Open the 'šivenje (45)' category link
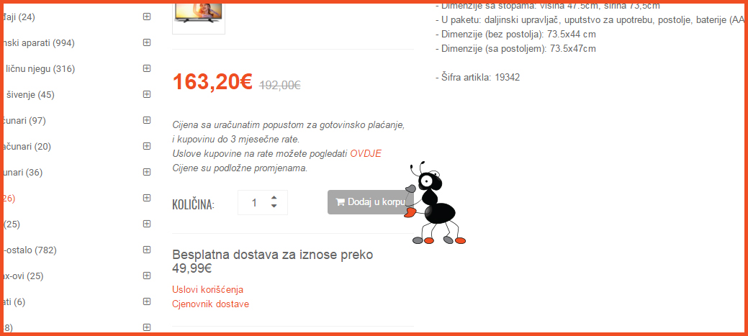This screenshot has width=748, height=336. pos(30,94)
